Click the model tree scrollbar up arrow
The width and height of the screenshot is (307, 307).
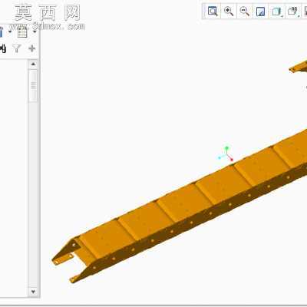coord(33,64)
